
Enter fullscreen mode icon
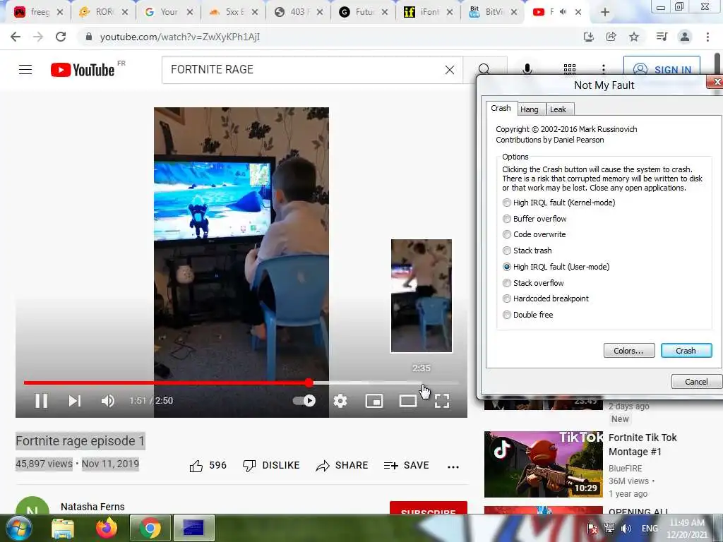tap(442, 401)
